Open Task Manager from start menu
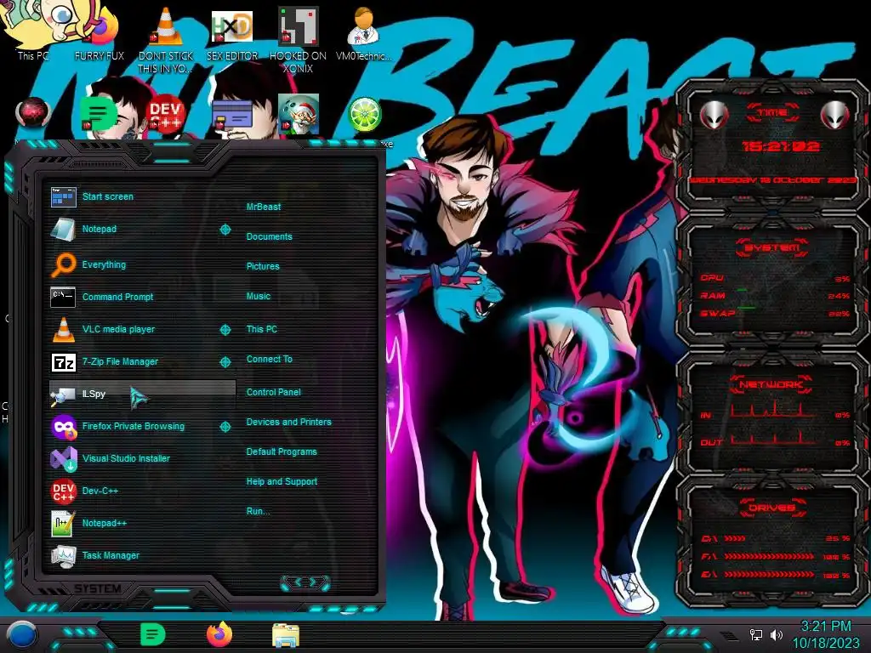The height and width of the screenshot is (653, 871). click(142, 554)
